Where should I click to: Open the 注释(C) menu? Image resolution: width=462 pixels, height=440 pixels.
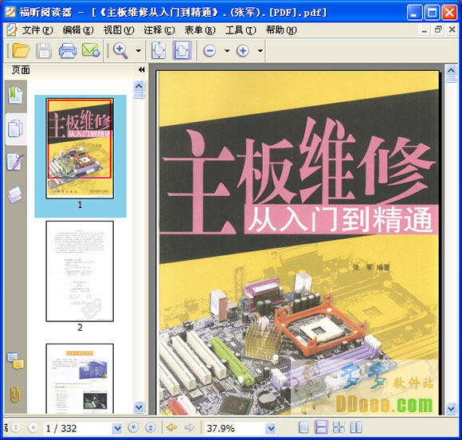(x=159, y=29)
